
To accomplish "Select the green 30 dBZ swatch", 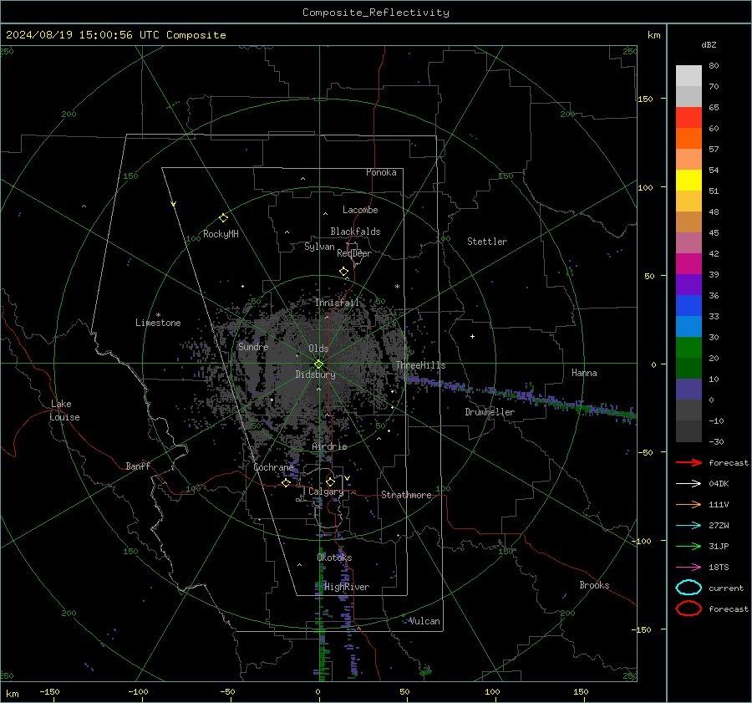I will [688, 348].
